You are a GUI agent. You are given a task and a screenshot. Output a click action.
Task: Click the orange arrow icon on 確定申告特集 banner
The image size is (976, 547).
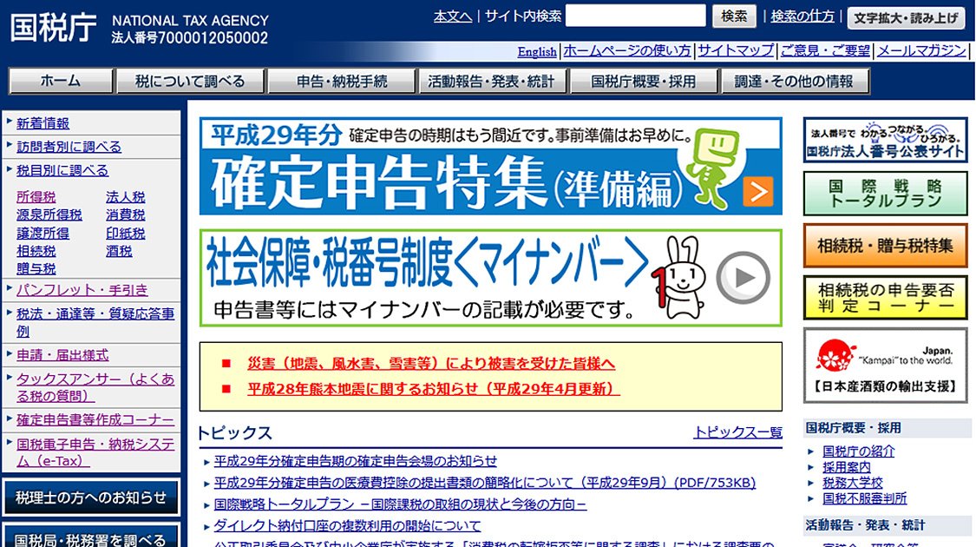[x=757, y=191]
